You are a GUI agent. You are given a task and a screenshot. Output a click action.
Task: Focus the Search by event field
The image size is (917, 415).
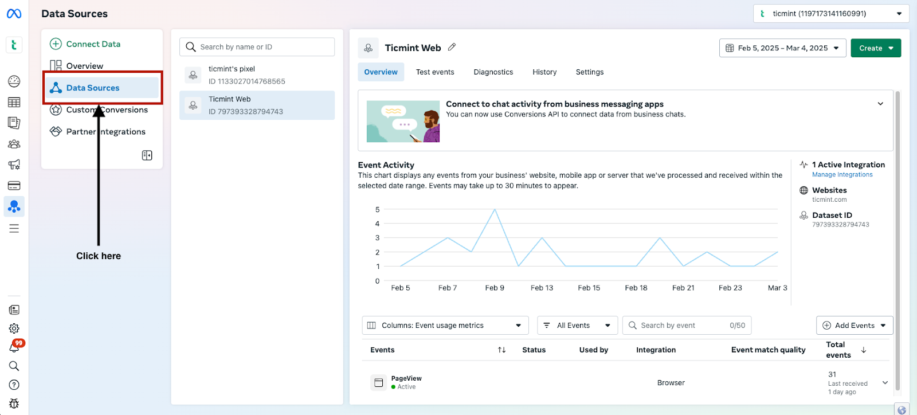point(687,326)
